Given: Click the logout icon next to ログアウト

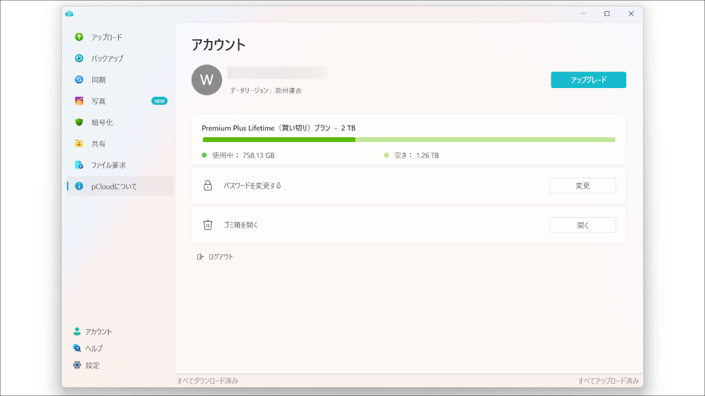Looking at the screenshot, I should pyautogui.click(x=200, y=256).
